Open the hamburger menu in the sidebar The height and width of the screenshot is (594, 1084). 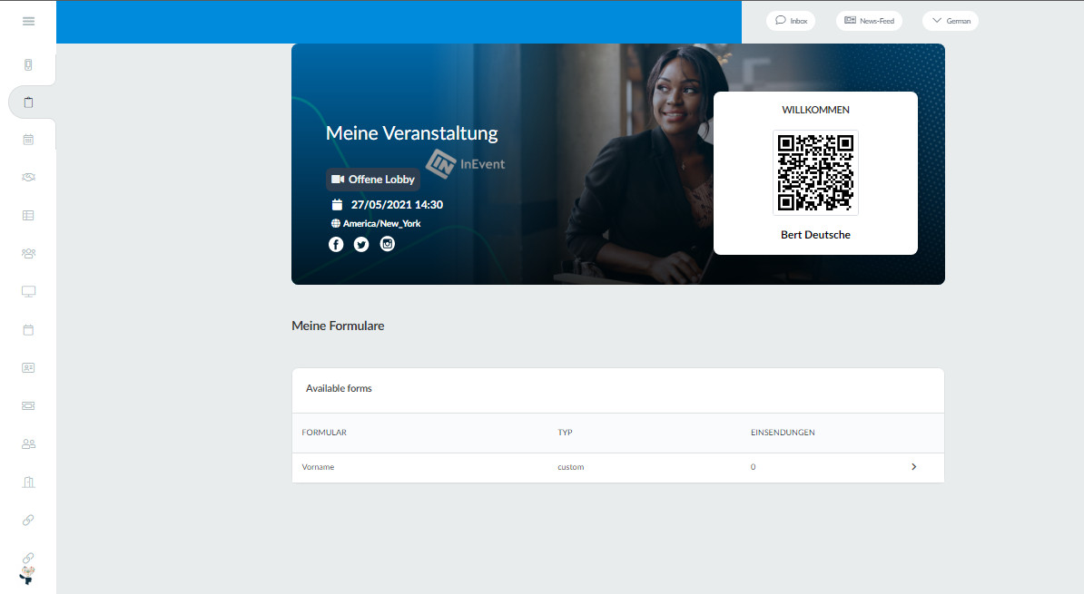28,21
